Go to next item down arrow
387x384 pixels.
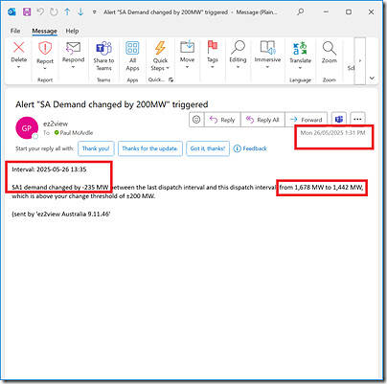pyautogui.click(x=80, y=12)
